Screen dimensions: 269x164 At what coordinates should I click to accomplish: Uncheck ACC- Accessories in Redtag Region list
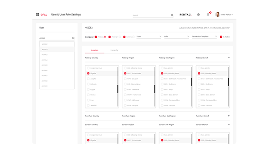coord(125,73)
